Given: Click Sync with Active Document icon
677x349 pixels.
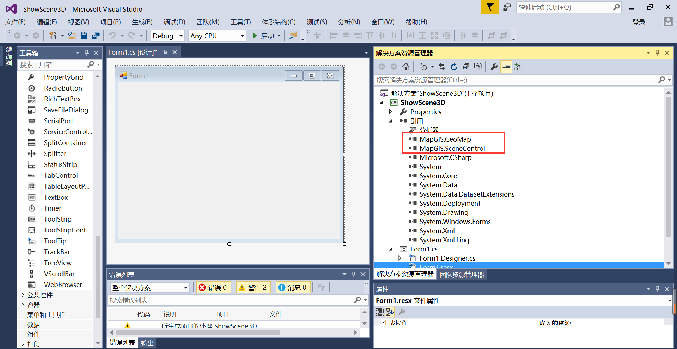Looking at the screenshot, I should pos(442,67).
